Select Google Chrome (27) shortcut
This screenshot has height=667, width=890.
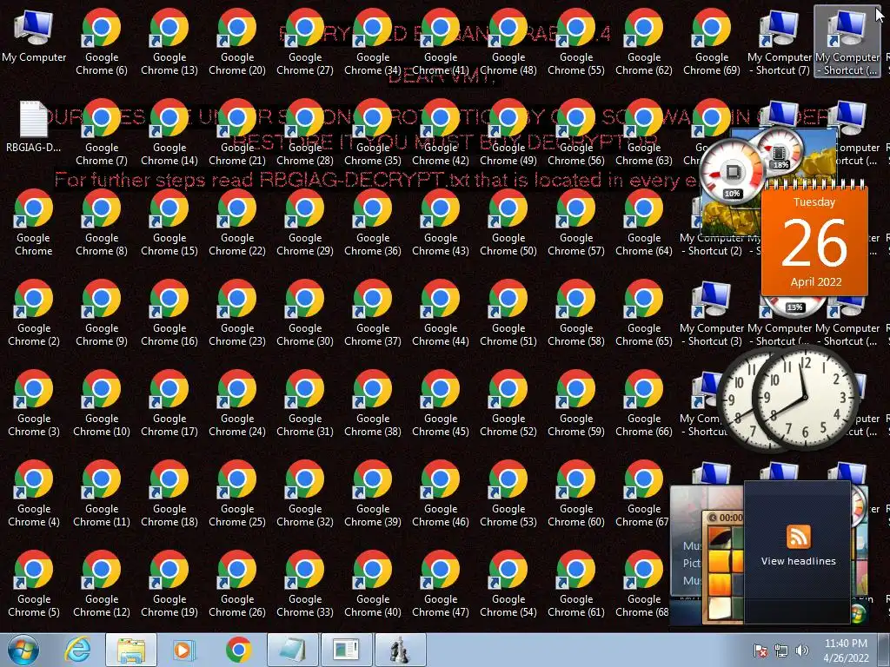pyautogui.click(x=305, y=42)
